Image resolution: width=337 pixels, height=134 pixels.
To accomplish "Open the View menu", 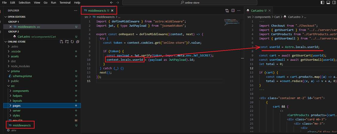I will tap(37, 3).
